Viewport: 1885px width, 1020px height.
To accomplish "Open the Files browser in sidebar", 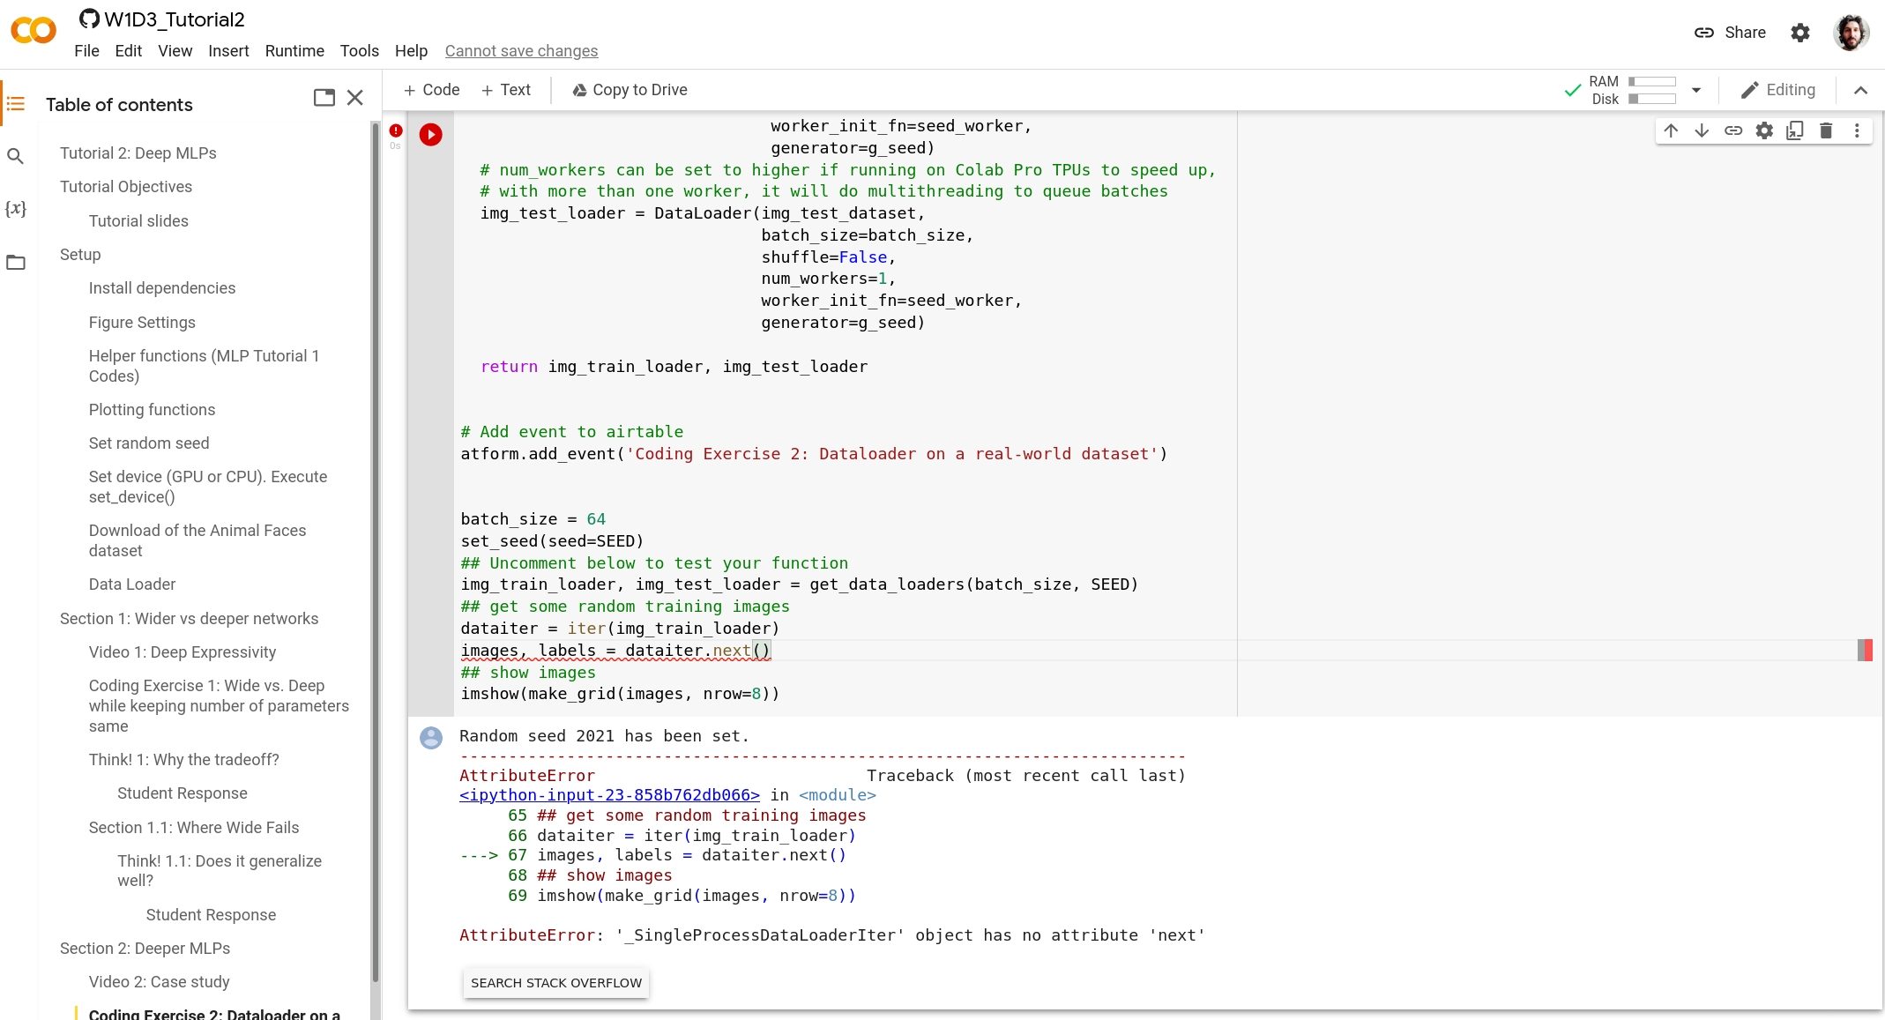I will [x=16, y=262].
